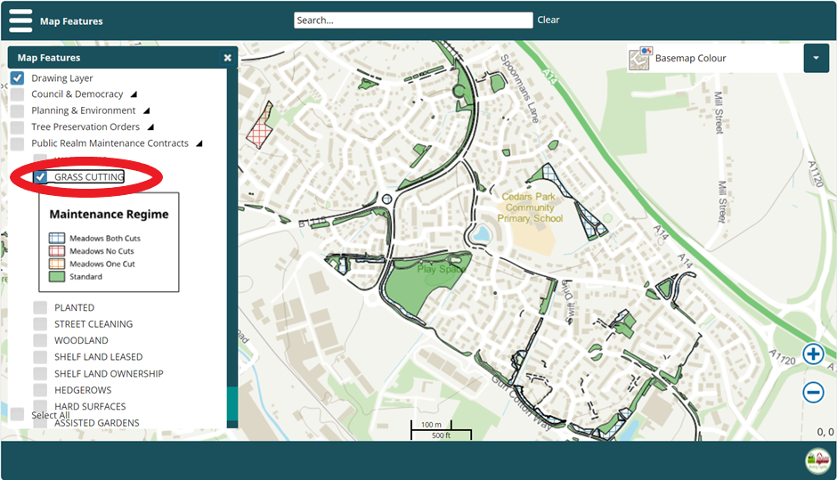837x480 pixels.
Task: Collapse Public Realm Maintenance Contracts arrow
Action: (199, 143)
